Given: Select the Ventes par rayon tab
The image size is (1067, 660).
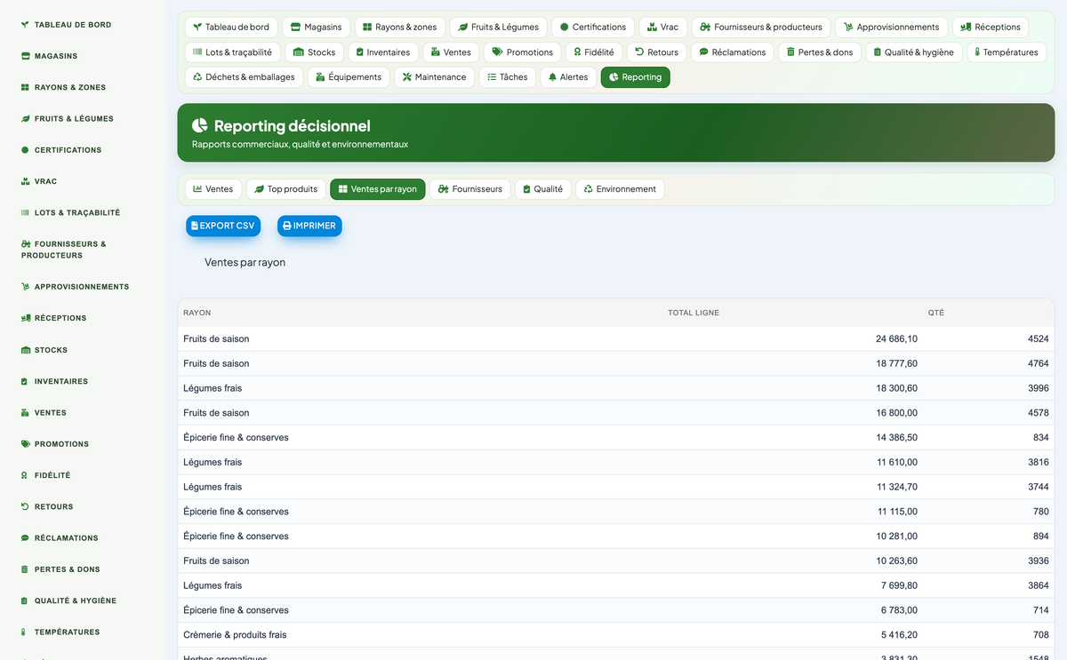Looking at the screenshot, I should [x=378, y=189].
